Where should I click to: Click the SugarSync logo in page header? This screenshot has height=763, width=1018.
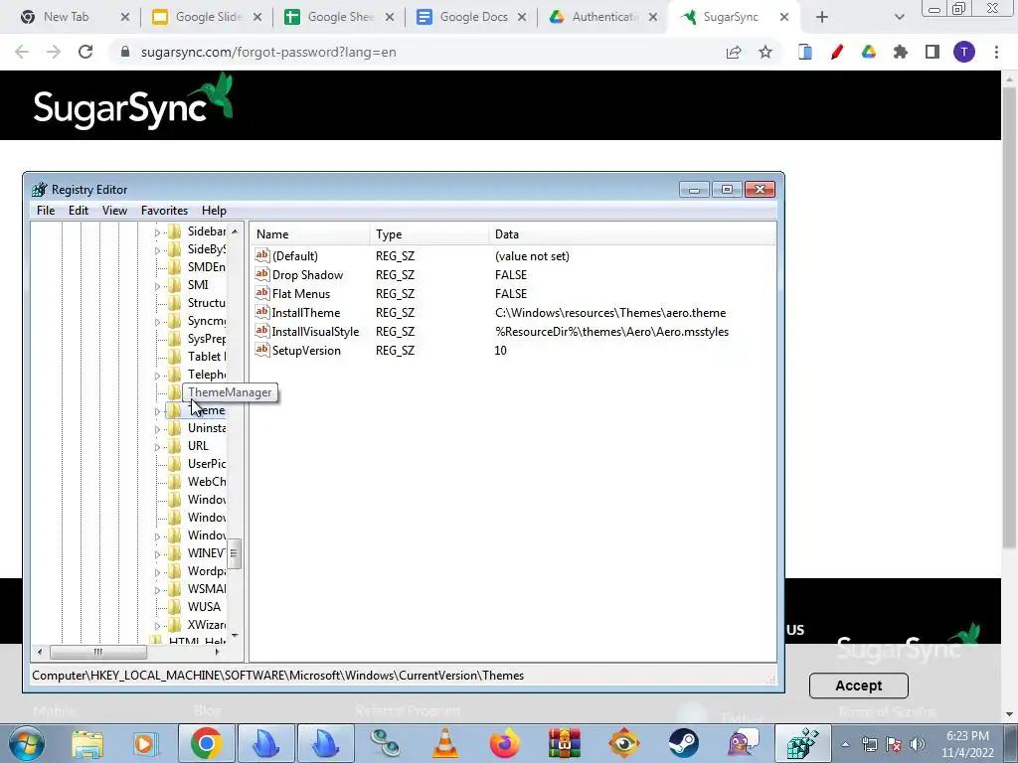coord(133,103)
